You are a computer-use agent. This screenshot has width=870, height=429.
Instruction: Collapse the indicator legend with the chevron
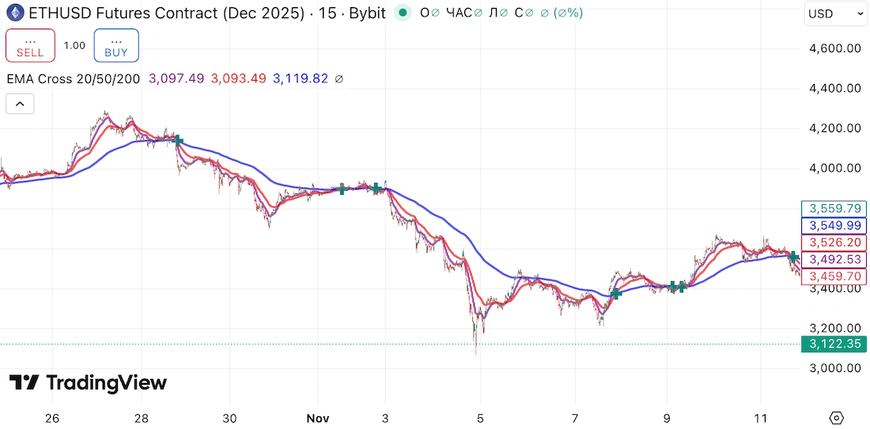pos(20,104)
